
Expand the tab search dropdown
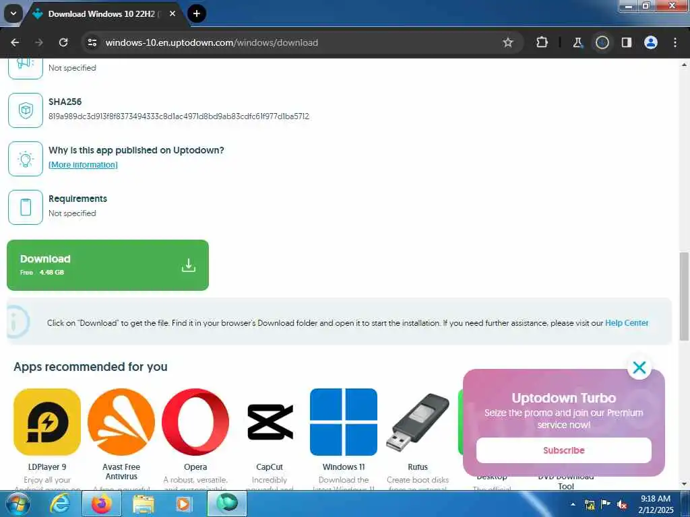[x=13, y=13]
